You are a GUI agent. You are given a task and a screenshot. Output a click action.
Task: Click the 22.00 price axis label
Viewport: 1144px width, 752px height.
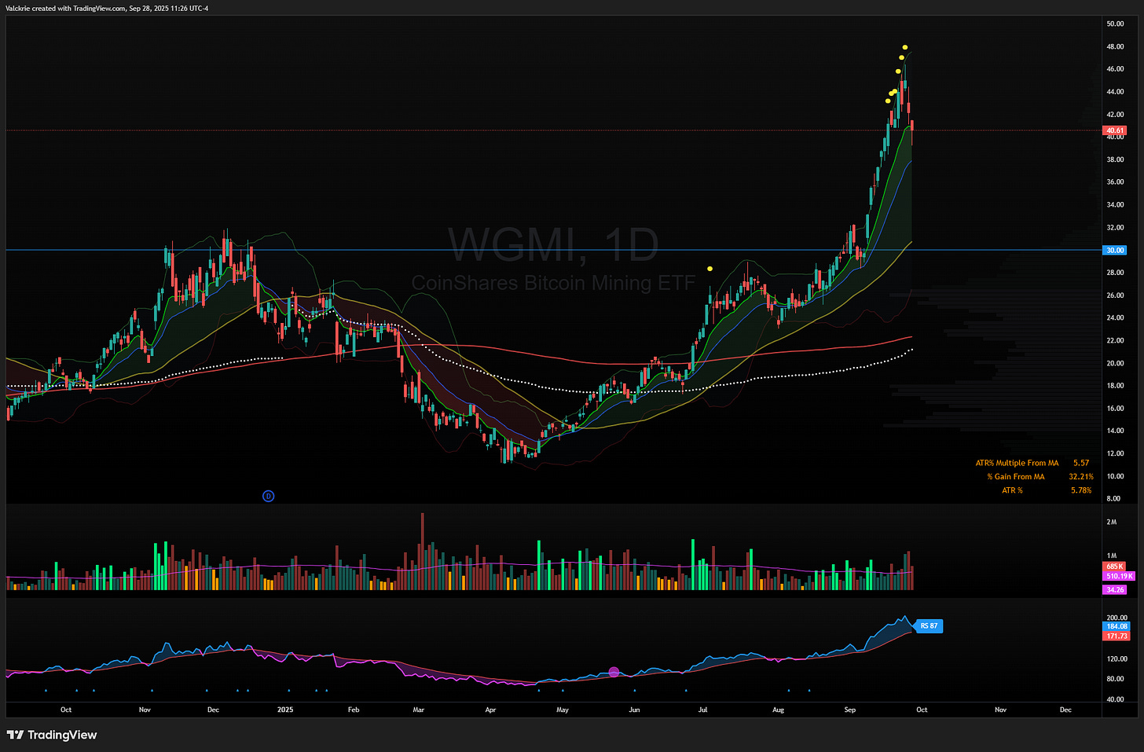[1115, 341]
